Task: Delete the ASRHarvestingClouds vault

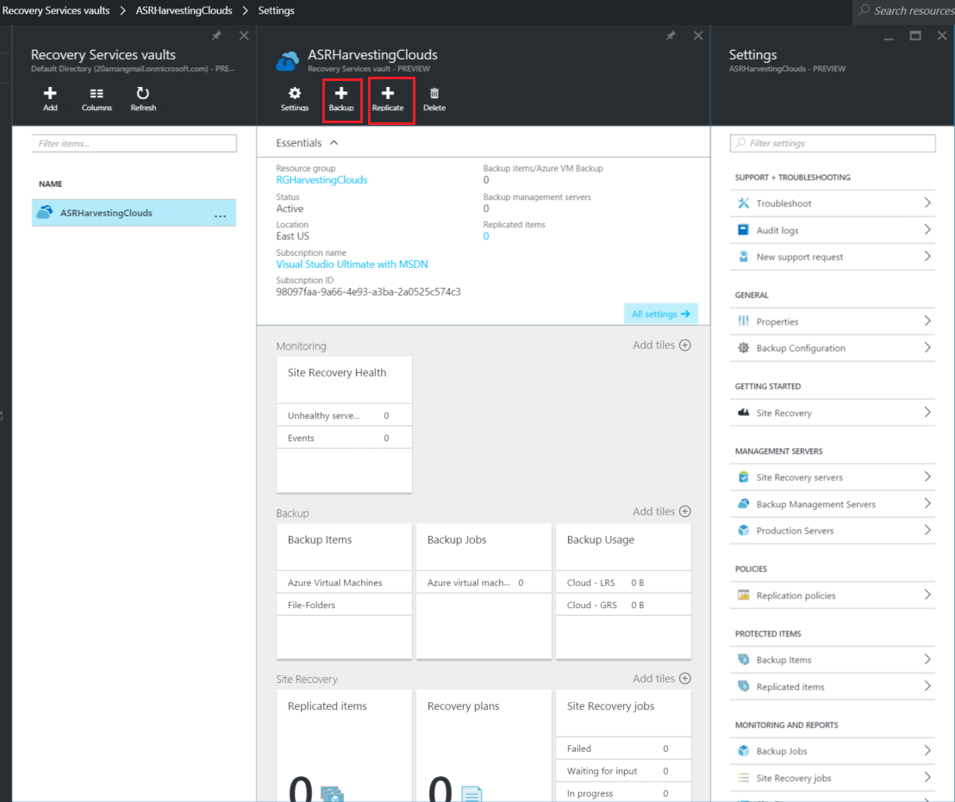Action: click(434, 99)
